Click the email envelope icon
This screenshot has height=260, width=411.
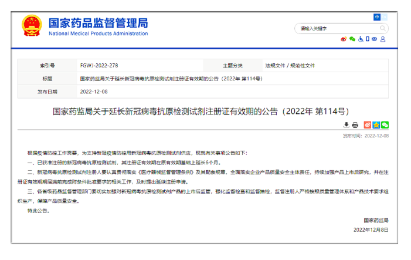click(x=375, y=39)
